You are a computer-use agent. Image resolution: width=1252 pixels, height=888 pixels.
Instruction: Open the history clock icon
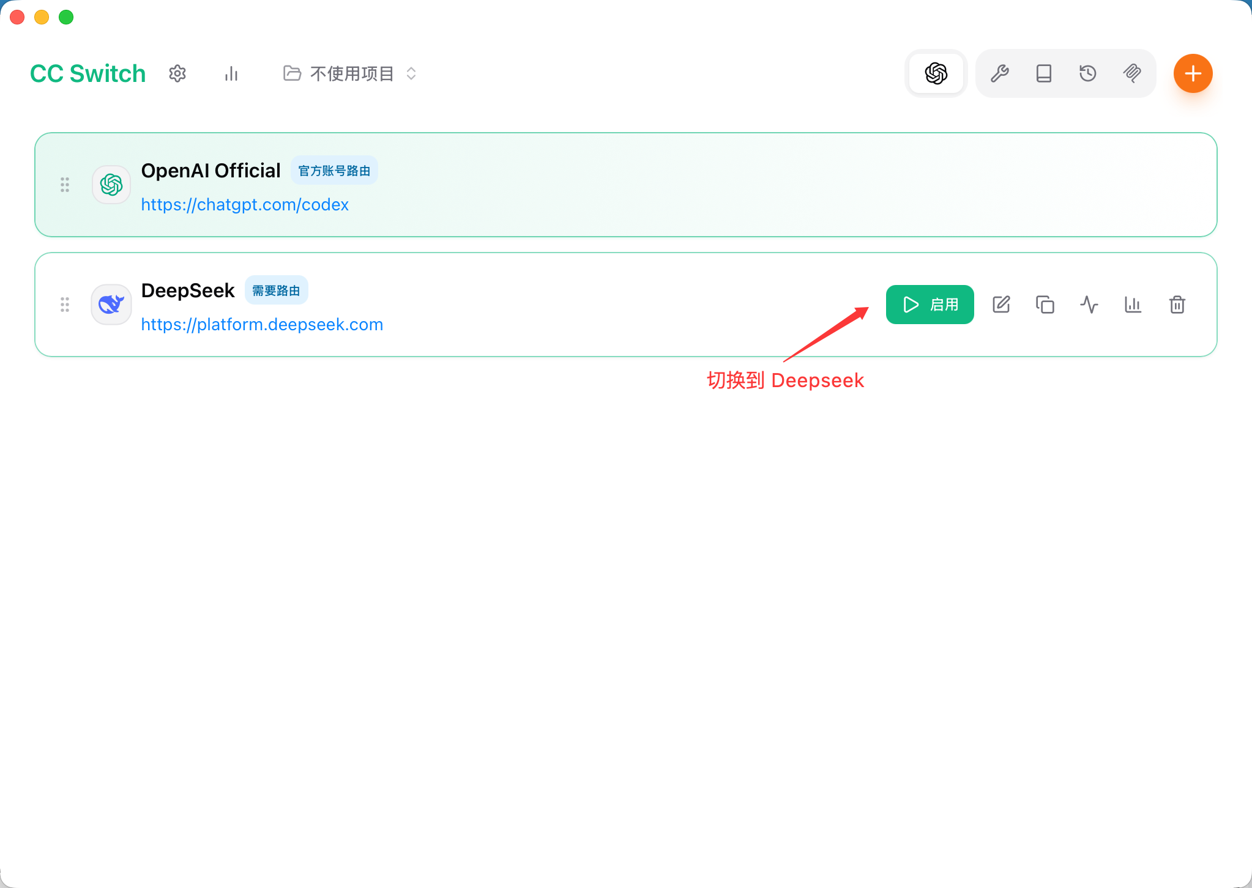click(x=1088, y=73)
